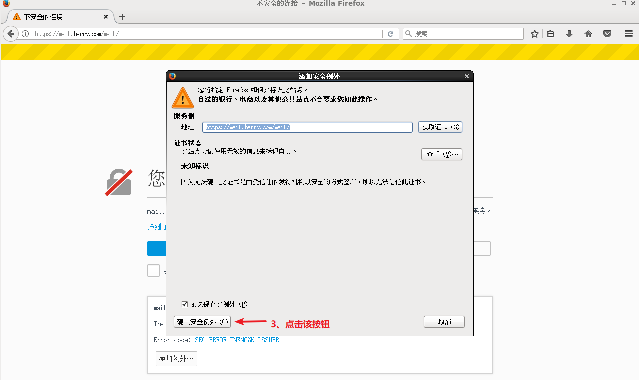Click the Firefox icon in the dialog title bar
The width and height of the screenshot is (639, 380).
point(172,76)
